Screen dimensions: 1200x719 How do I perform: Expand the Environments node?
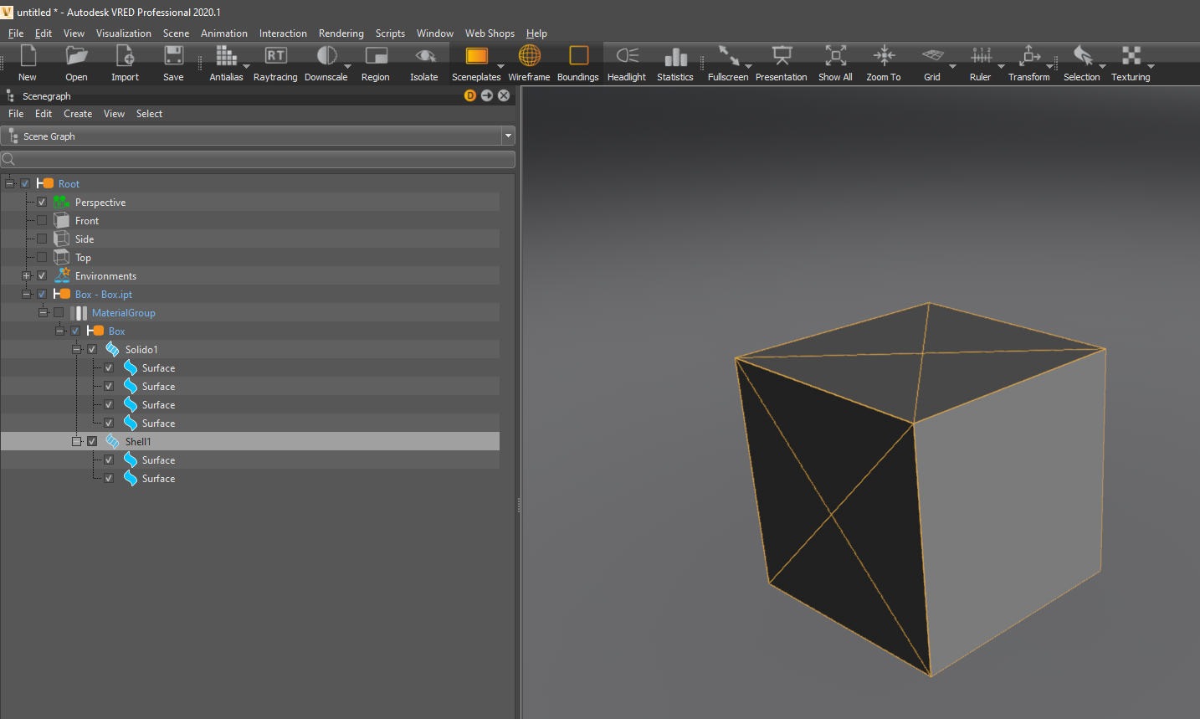click(x=26, y=275)
